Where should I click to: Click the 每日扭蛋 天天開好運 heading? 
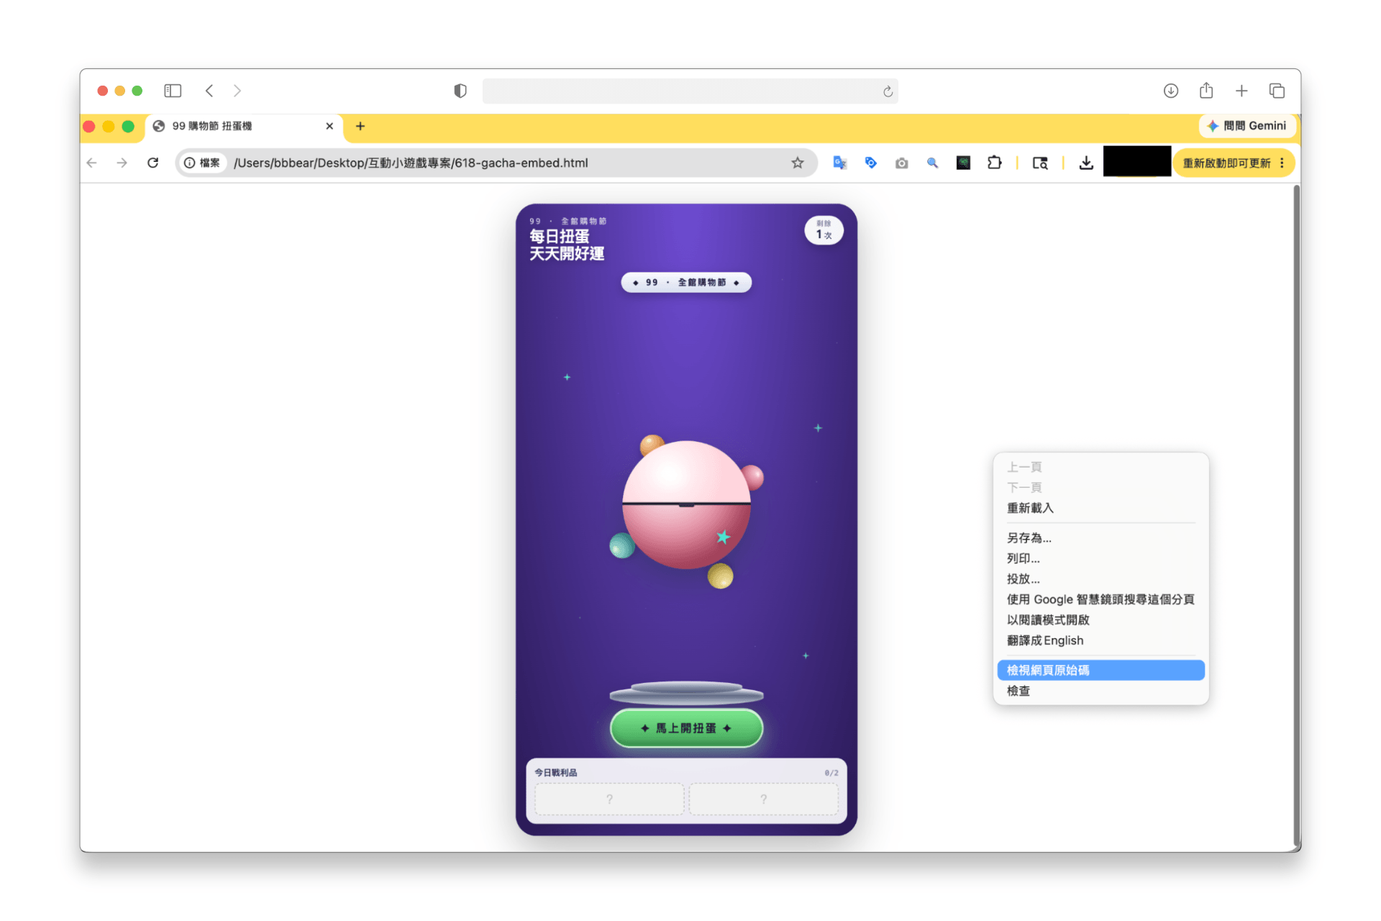pos(567,245)
